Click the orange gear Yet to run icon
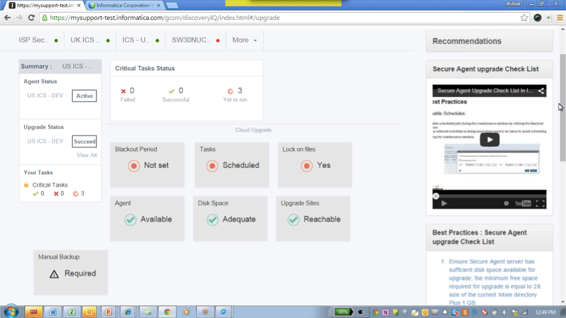Viewport: 566px width, 318px height. [x=230, y=91]
